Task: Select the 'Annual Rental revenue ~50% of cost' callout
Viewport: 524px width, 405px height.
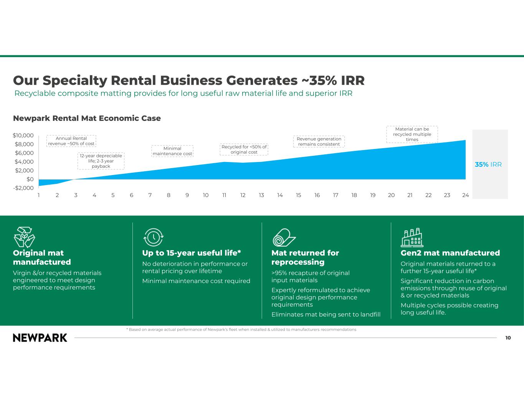Action: pos(71,141)
